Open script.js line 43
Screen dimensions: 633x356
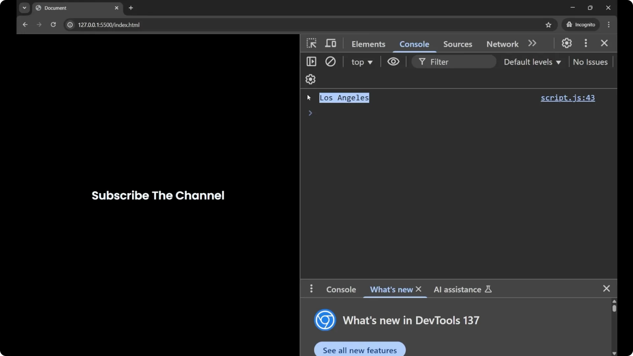coord(568,98)
